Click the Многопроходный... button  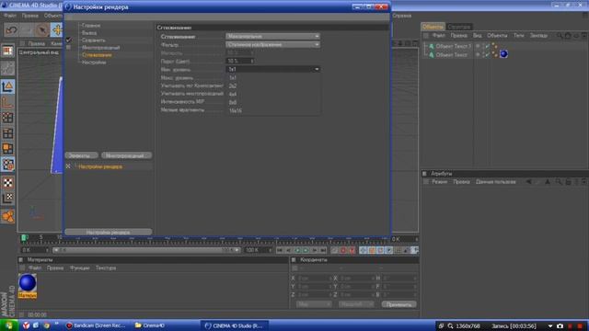click(x=126, y=155)
